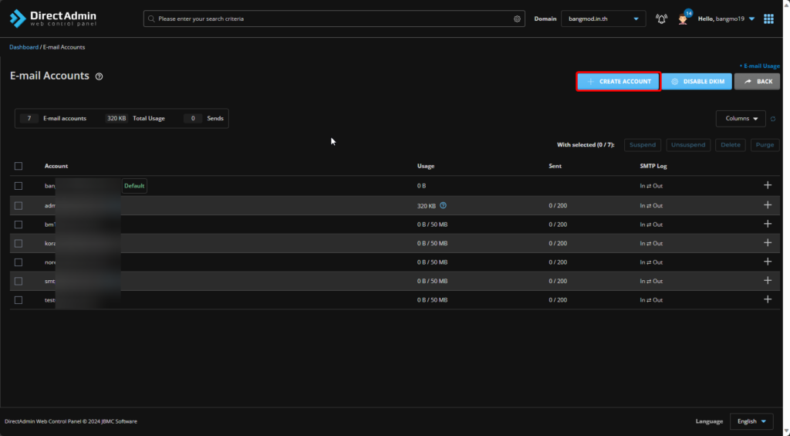Open the apps grid menu icon
The width and height of the screenshot is (790, 436).
pos(768,19)
